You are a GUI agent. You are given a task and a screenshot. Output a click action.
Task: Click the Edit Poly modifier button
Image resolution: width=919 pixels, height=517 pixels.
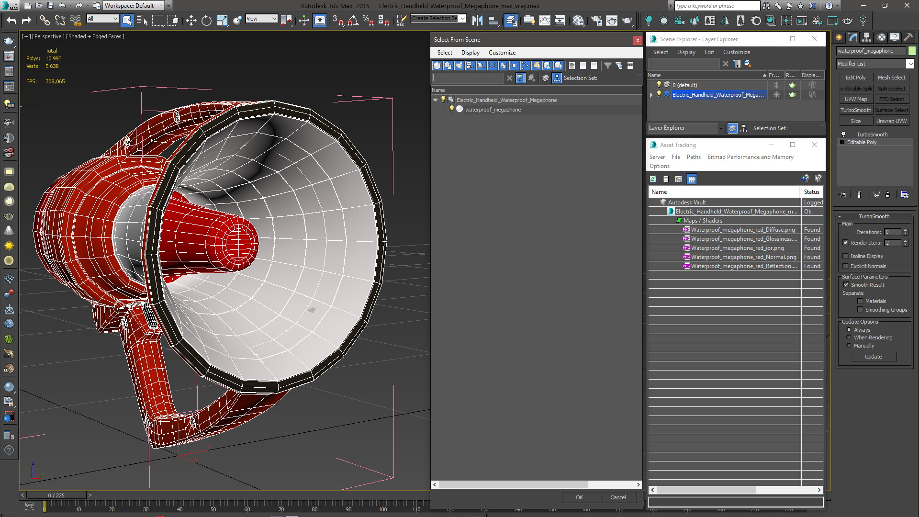point(855,78)
